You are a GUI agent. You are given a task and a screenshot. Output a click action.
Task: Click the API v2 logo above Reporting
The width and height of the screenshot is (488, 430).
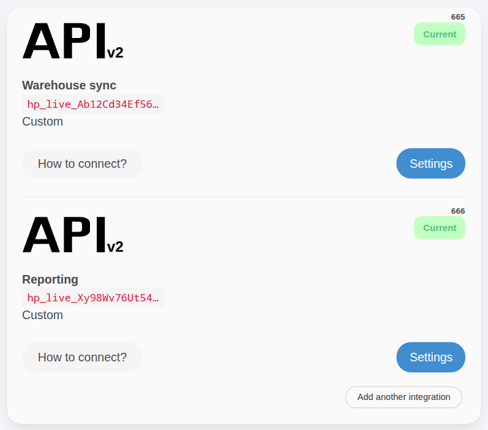pyautogui.click(x=73, y=235)
